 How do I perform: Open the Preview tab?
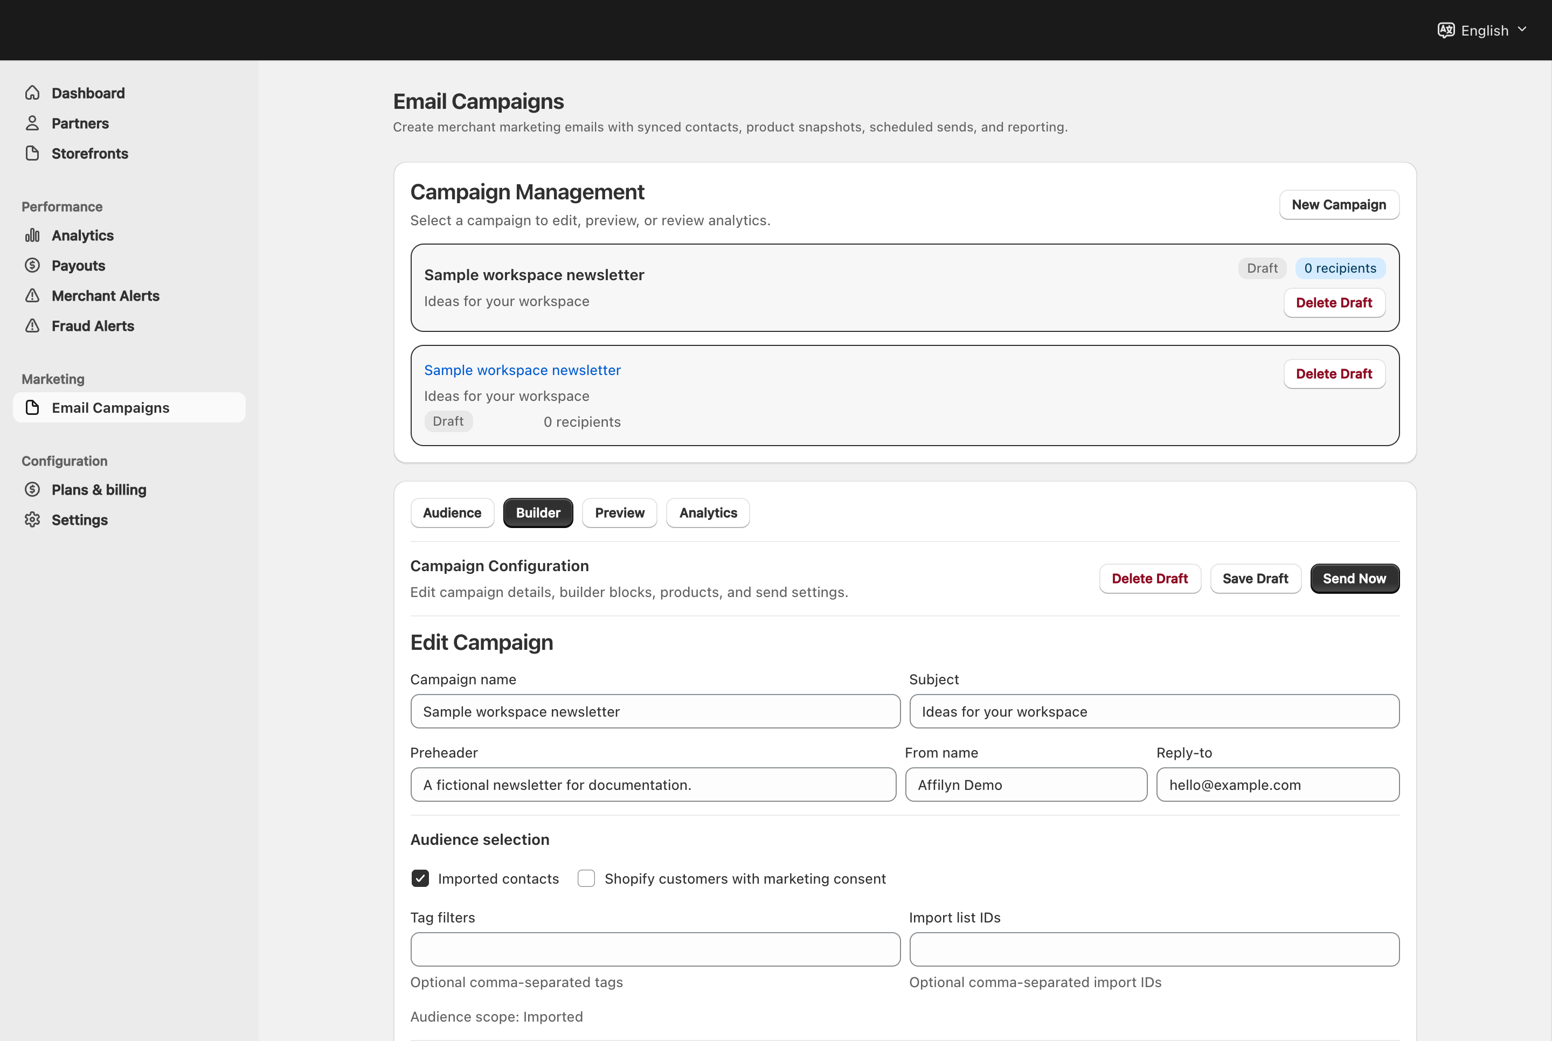point(619,512)
